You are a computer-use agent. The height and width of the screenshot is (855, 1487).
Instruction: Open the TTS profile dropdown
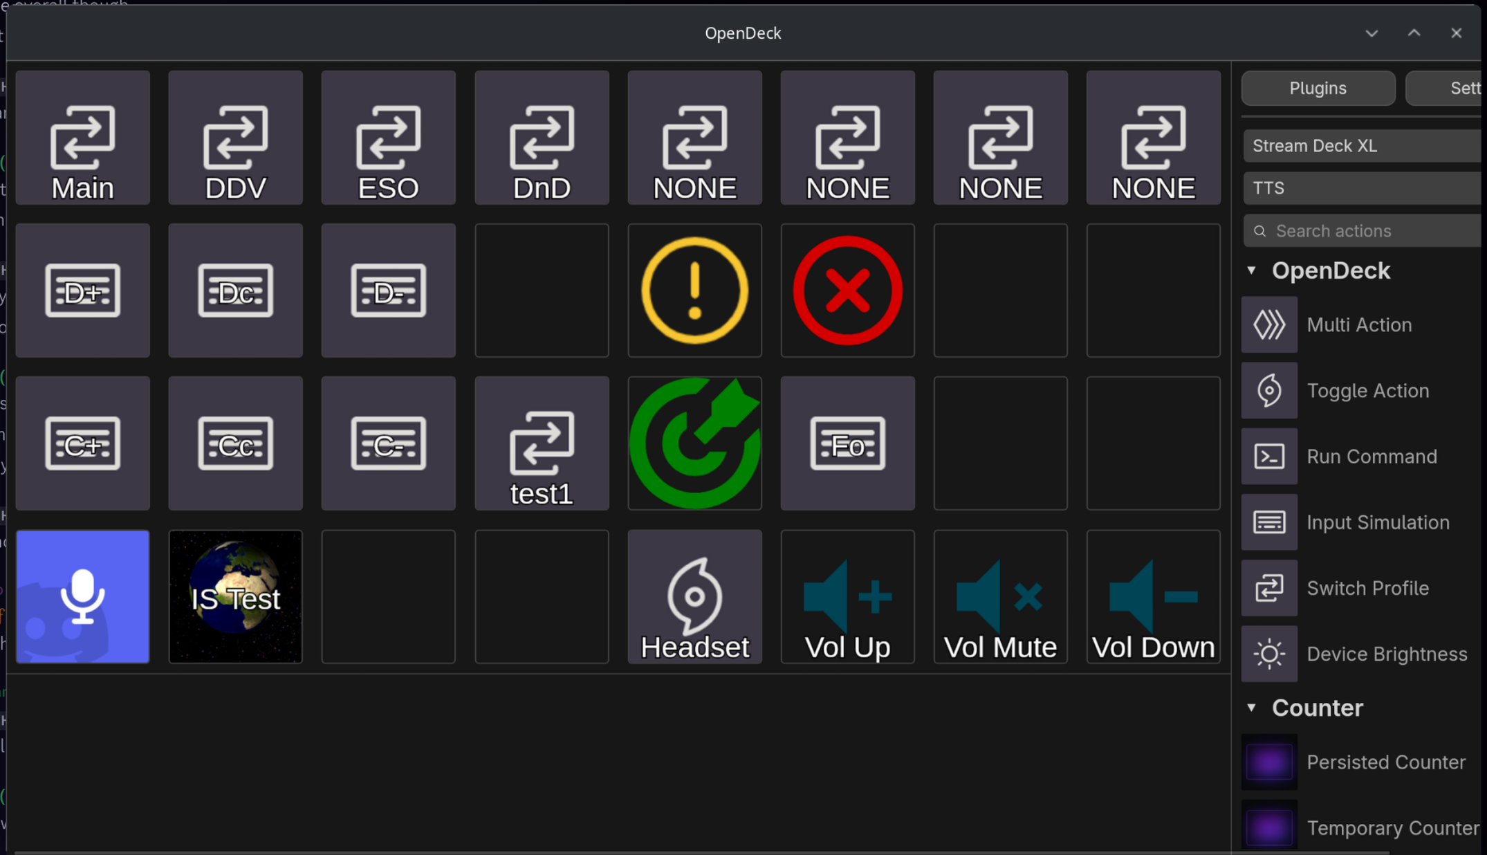pyautogui.click(x=1363, y=188)
